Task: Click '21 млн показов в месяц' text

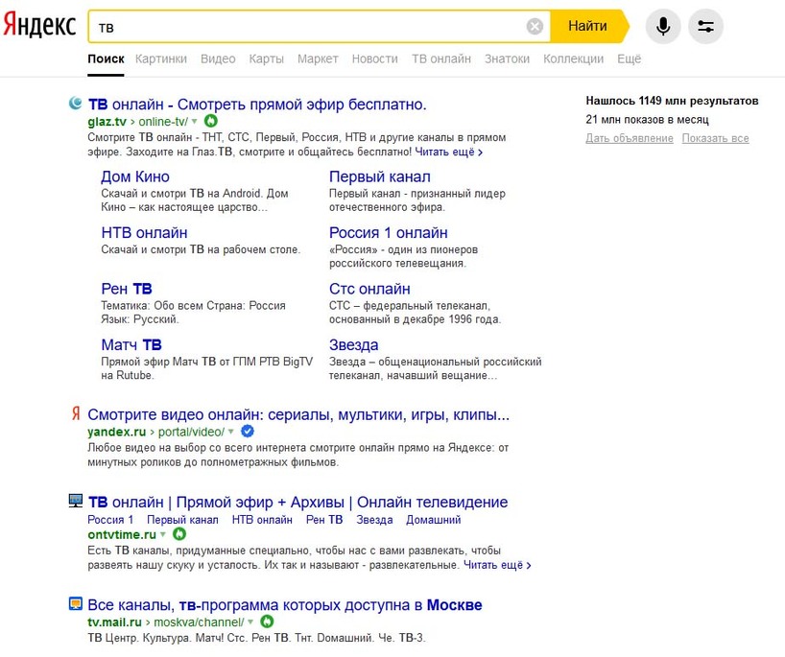Action: pyautogui.click(x=647, y=120)
